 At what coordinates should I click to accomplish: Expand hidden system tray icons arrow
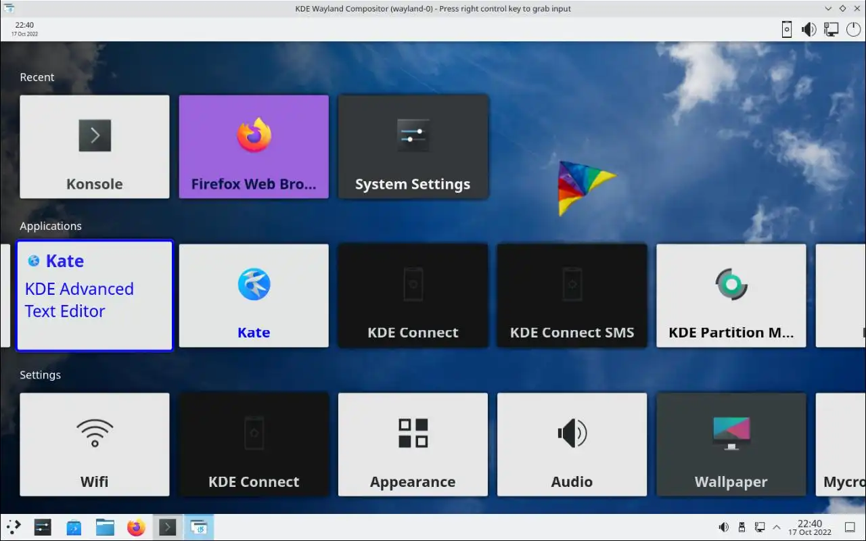click(x=777, y=527)
